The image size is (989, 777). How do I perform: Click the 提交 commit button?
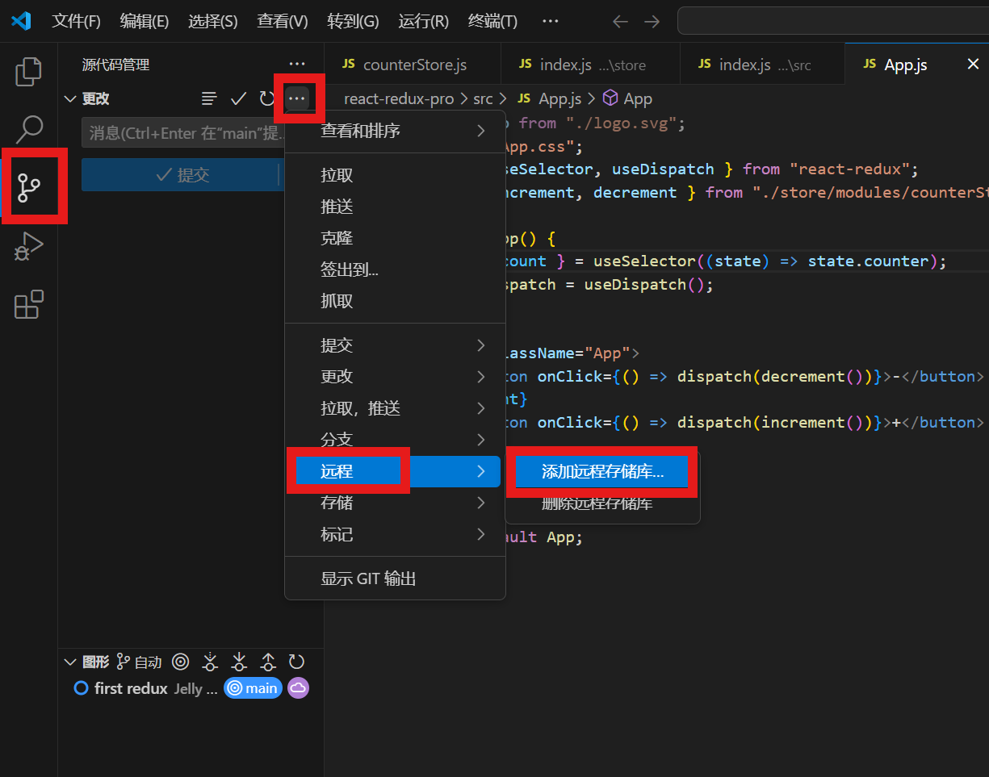click(x=182, y=175)
